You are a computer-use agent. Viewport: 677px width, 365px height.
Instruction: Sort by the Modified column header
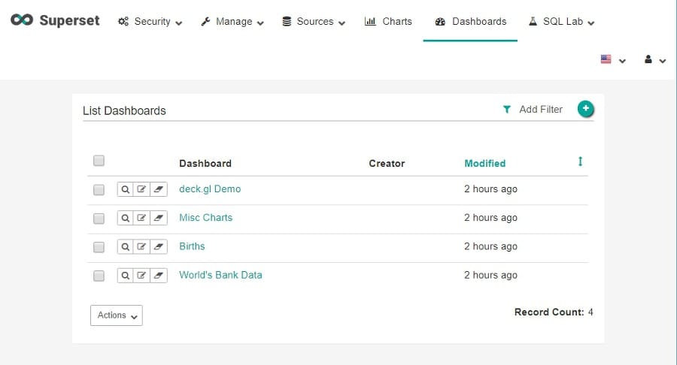tap(484, 163)
